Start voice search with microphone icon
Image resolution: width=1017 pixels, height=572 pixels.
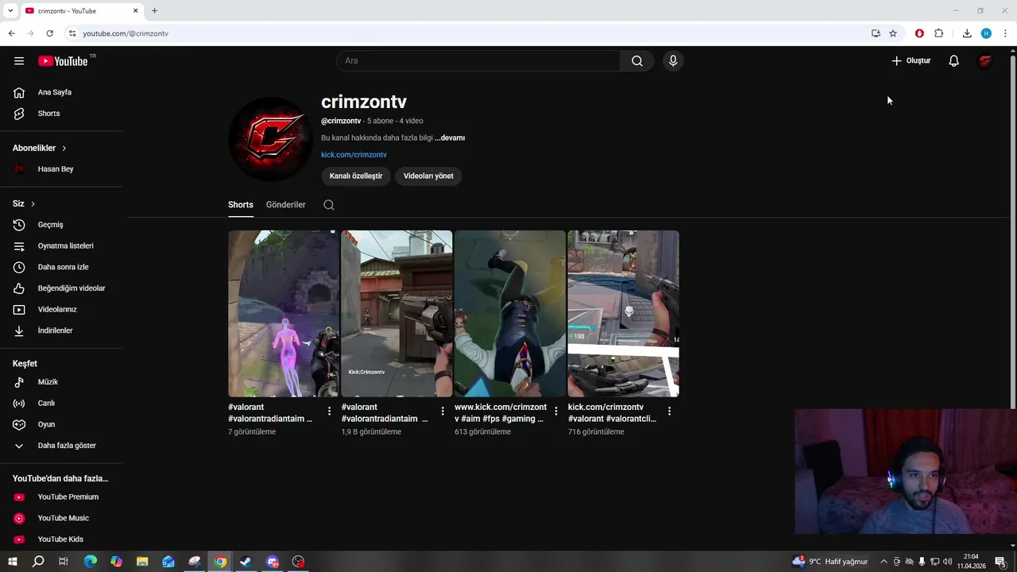pos(673,61)
